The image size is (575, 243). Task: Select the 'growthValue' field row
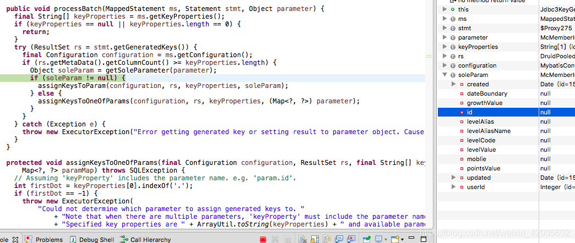[506, 103]
